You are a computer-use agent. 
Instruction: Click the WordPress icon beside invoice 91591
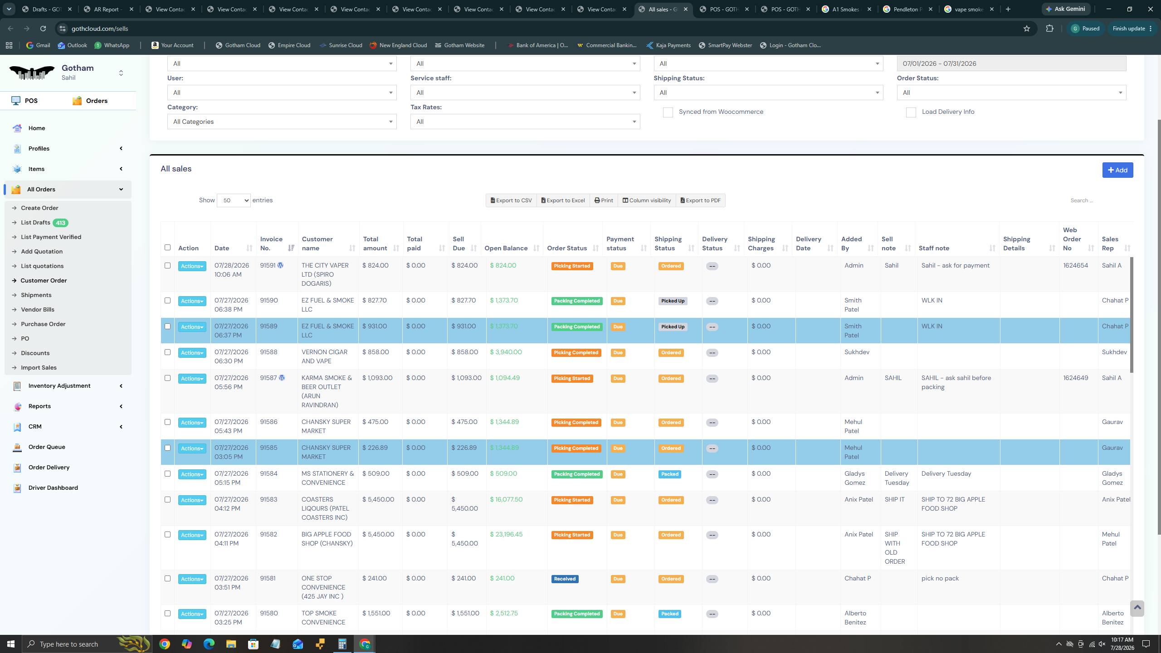pyautogui.click(x=280, y=266)
